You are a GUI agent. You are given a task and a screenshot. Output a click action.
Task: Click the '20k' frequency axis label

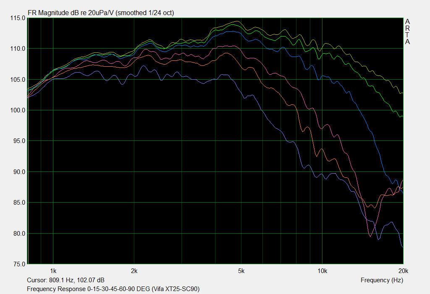point(404,271)
